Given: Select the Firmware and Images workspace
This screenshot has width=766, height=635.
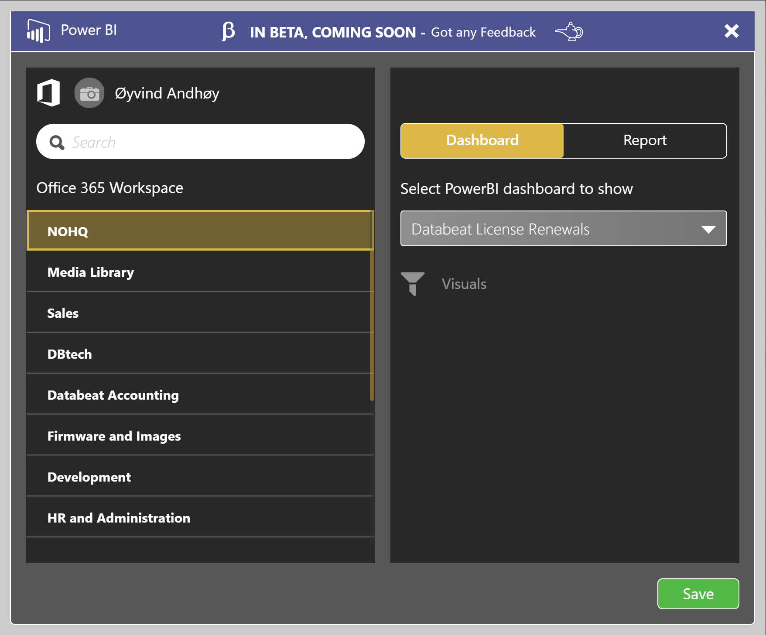Looking at the screenshot, I should tap(200, 436).
